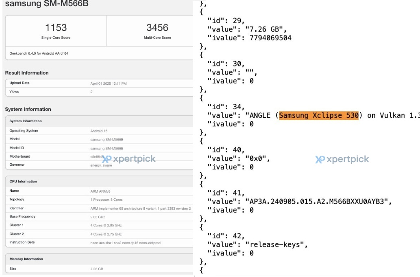The image size is (420, 277).
Task: Select topology value '1 Processor, 8 Cores'
Action: pos(107,200)
